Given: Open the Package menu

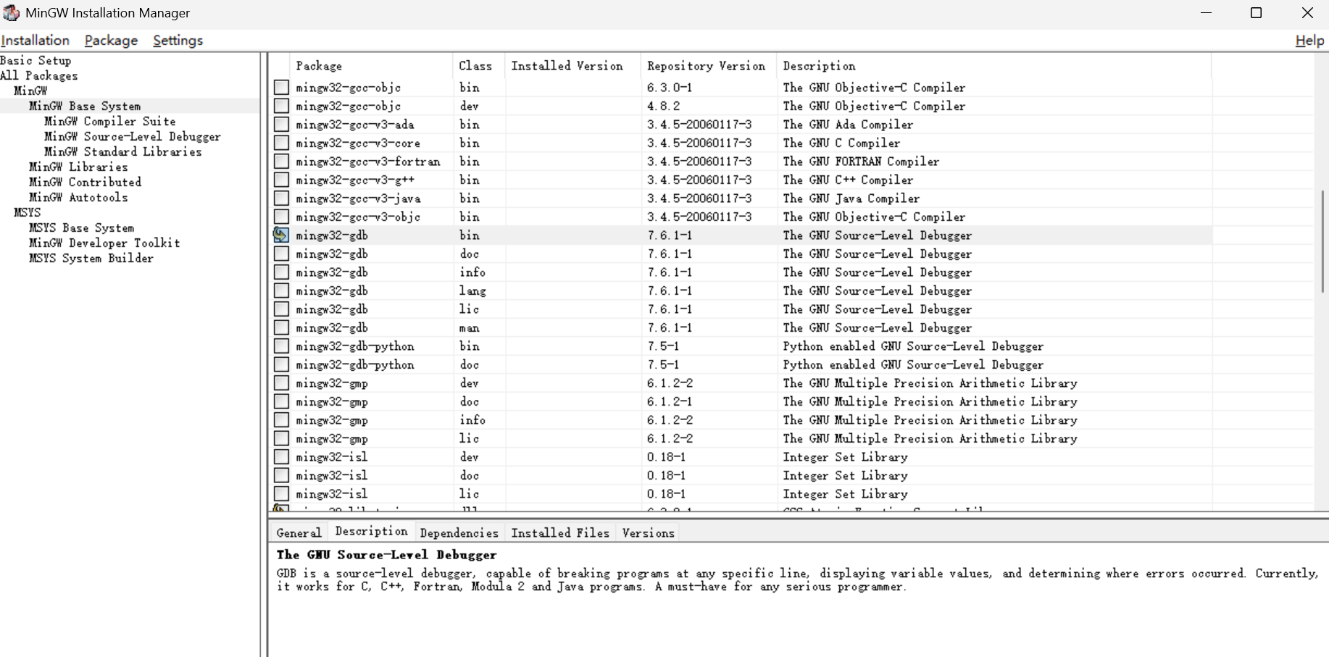Looking at the screenshot, I should (x=111, y=41).
